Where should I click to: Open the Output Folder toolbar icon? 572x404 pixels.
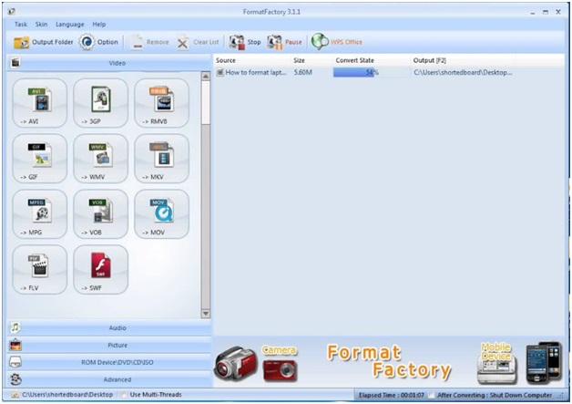click(x=22, y=42)
